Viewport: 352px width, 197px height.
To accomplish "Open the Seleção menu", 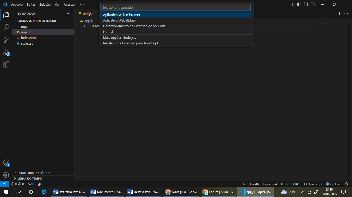I will click(x=45, y=4).
